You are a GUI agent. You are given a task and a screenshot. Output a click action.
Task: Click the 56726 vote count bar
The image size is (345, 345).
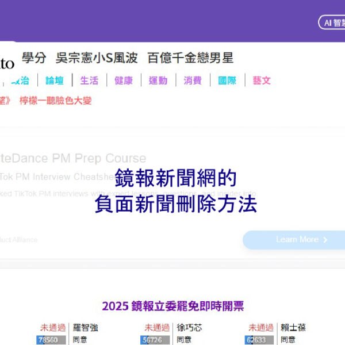155,340
